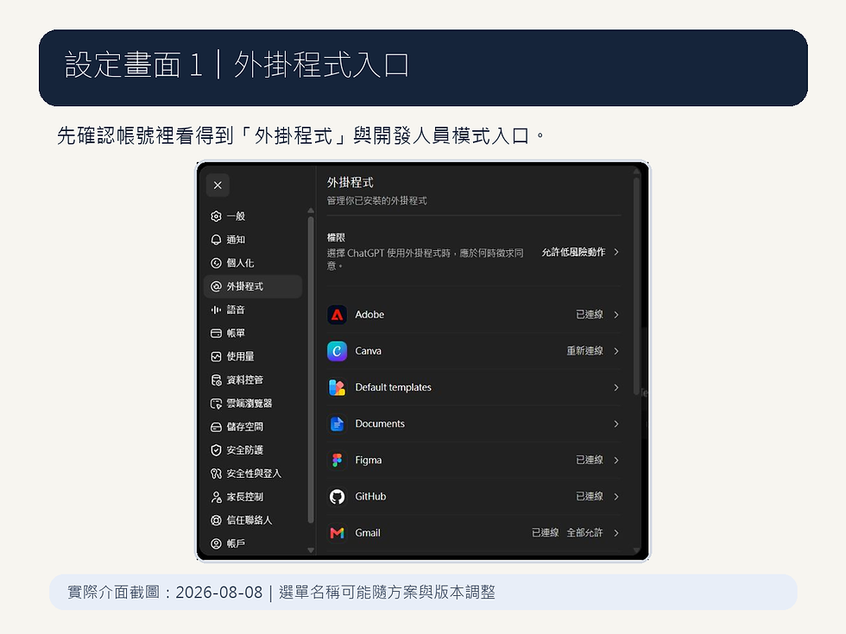Click the 管理你已安裝的外掛程式 subtitle

pyautogui.click(x=376, y=200)
